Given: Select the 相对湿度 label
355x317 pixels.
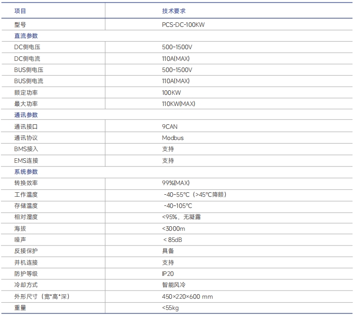Looking at the screenshot, I should pos(26,217).
